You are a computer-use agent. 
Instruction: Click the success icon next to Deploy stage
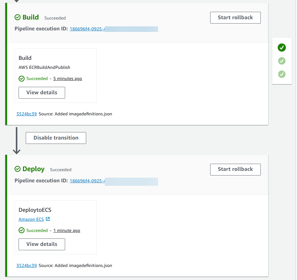[x=18, y=169]
